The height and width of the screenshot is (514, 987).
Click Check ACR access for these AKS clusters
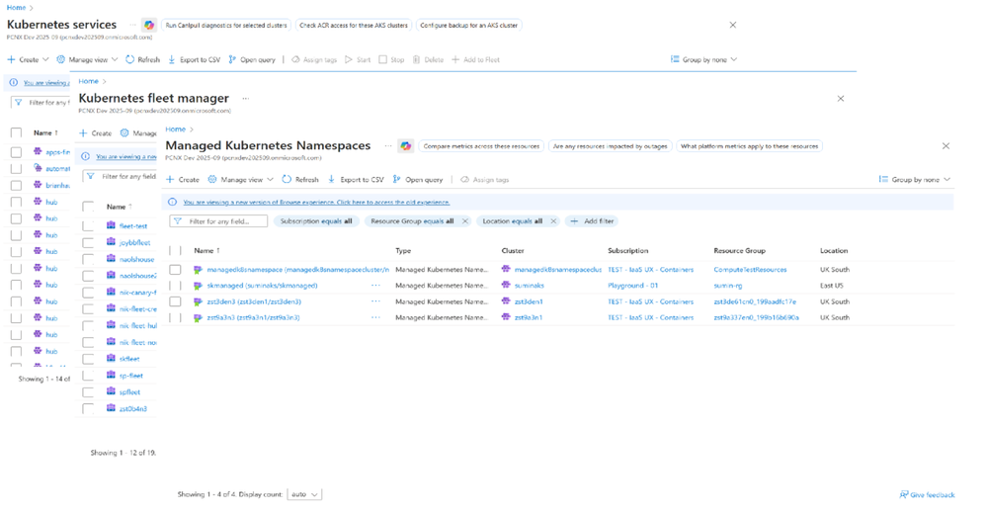(353, 25)
